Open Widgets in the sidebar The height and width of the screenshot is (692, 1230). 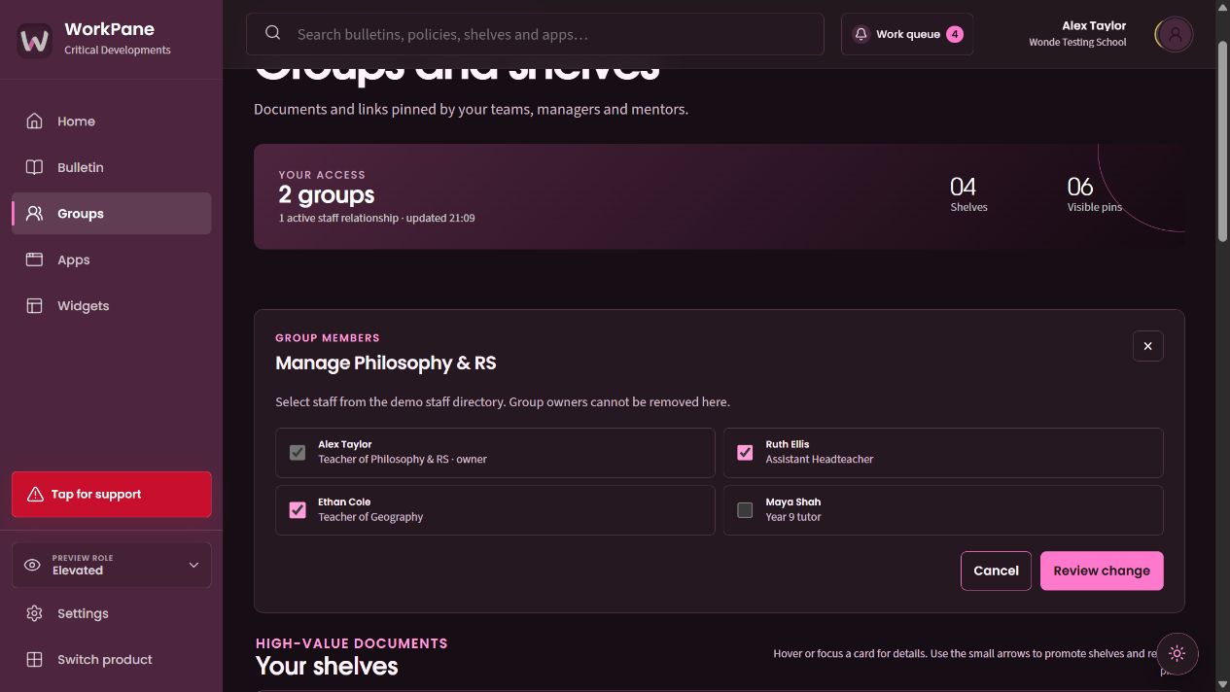(111, 305)
